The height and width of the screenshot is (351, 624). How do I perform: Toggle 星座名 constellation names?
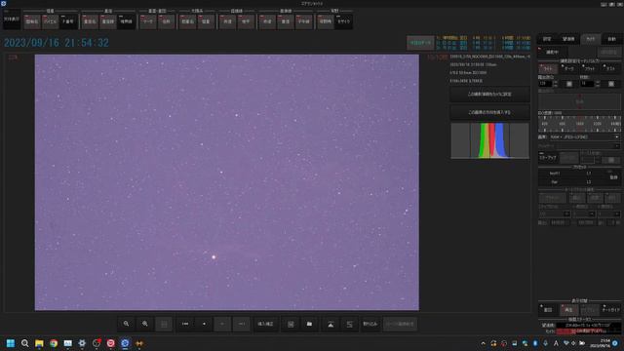[x=90, y=21]
